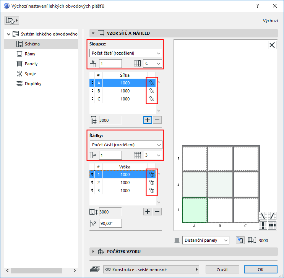Click the apply panel type icon
284x278 pixels.
240,240
